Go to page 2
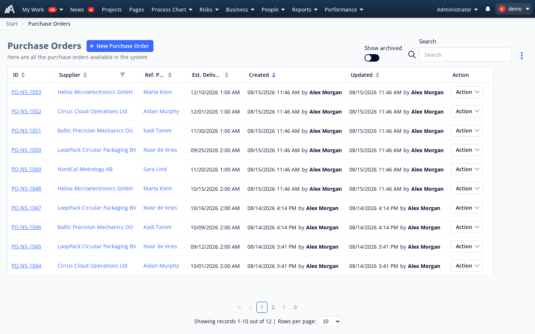The image size is (535, 334). (273, 307)
